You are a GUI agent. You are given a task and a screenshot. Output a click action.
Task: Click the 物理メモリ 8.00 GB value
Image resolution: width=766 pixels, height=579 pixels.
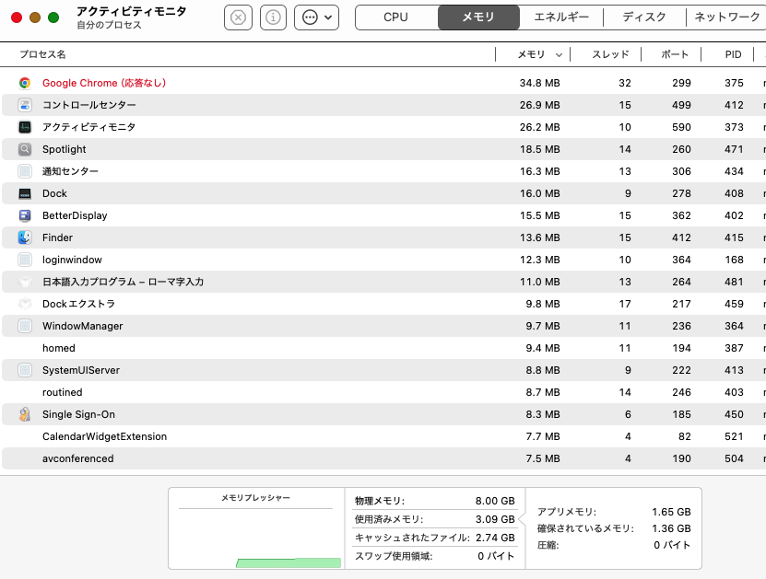(x=495, y=501)
